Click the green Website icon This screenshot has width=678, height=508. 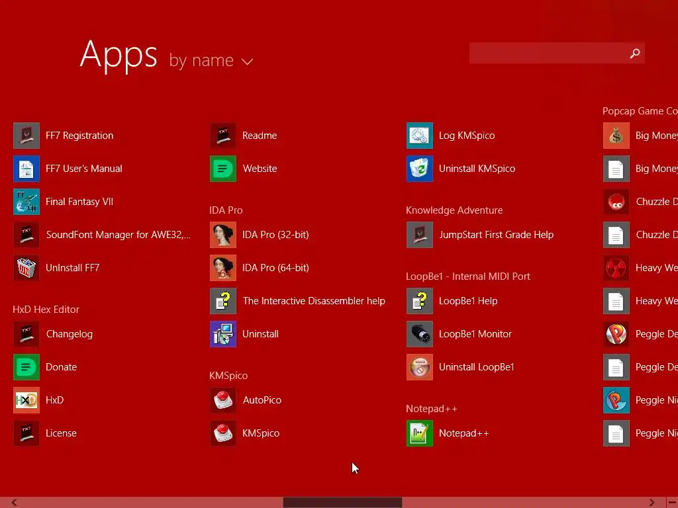pyautogui.click(x=223, y=169)
